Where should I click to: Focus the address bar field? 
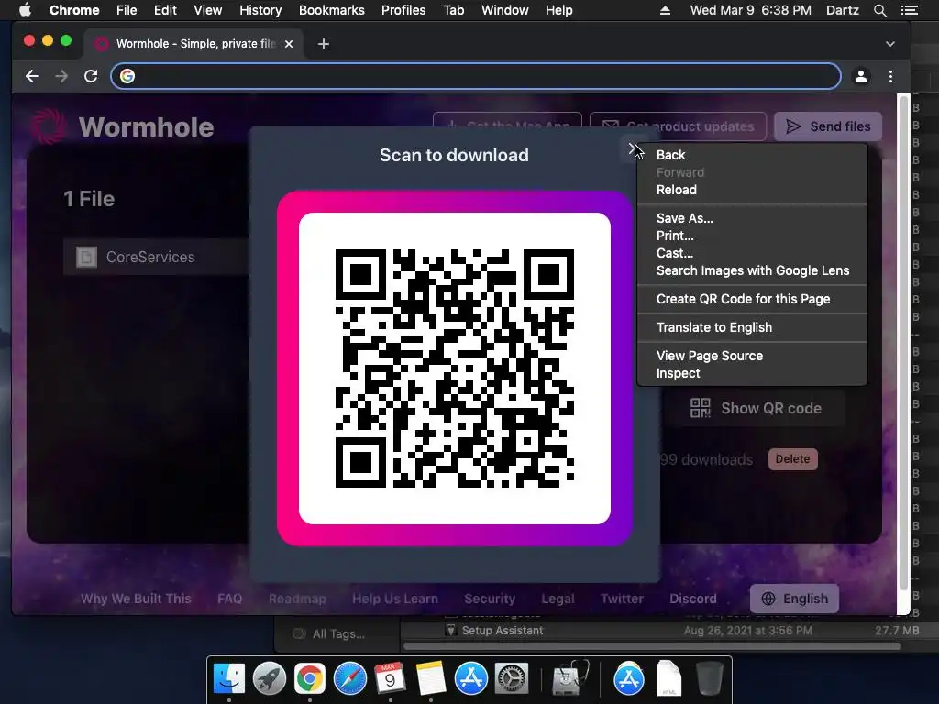476,76
